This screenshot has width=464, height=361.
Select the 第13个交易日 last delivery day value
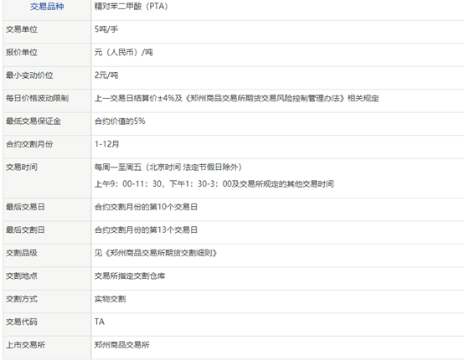pos(146,229)
